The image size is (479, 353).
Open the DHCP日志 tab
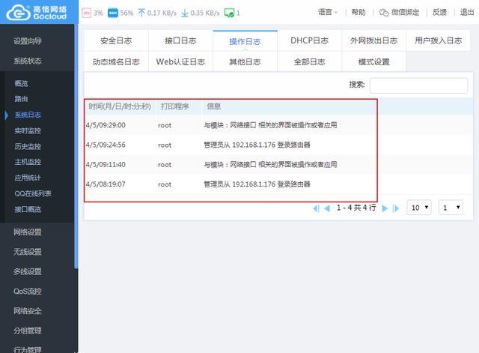(309, 40)
